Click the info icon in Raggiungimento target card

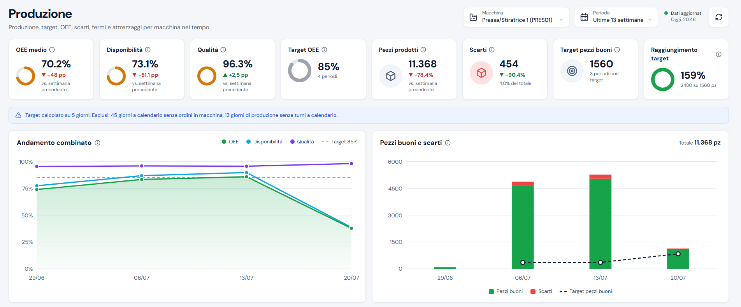tap(718, 55)
